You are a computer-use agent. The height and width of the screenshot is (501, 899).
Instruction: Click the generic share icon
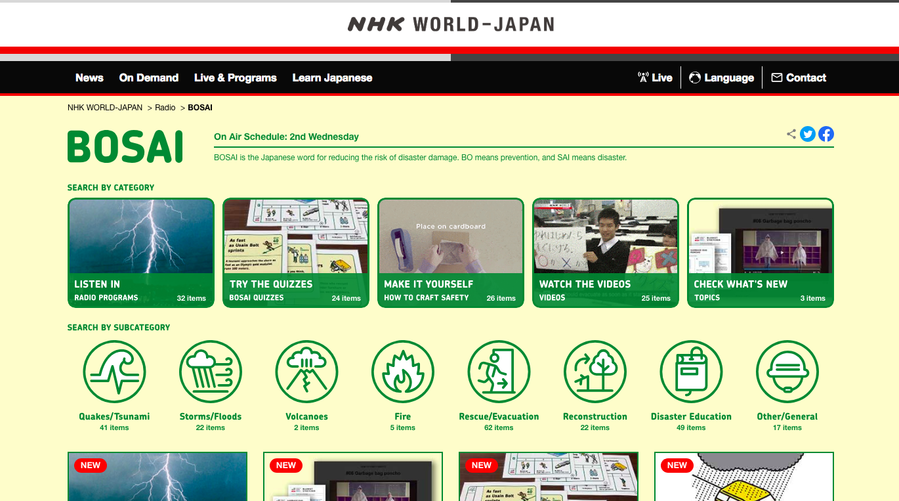[791, 134]
